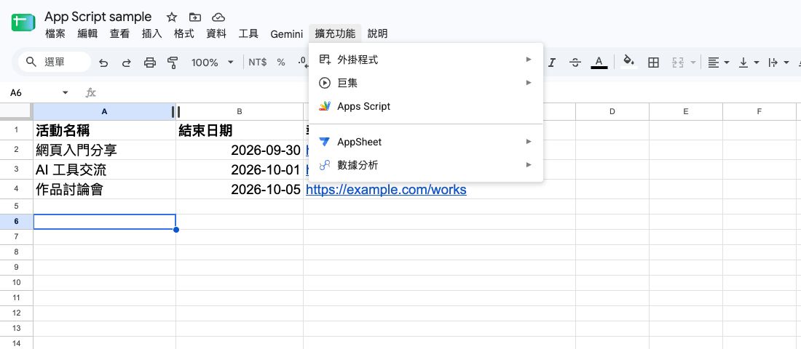Viewport: 801px width, 349px height.
Task: Toggle italic formatting
Action: click(x=552, y=63)
